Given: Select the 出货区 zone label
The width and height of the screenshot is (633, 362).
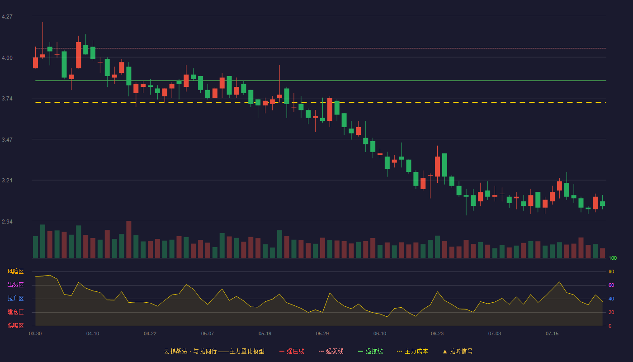Looking at the screenshot, I should (x=15, y=285).
